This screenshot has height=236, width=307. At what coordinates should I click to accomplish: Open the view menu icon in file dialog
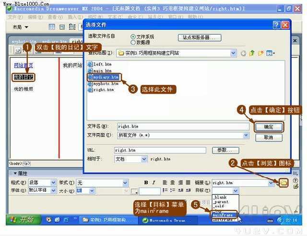(x=271, y=53)
